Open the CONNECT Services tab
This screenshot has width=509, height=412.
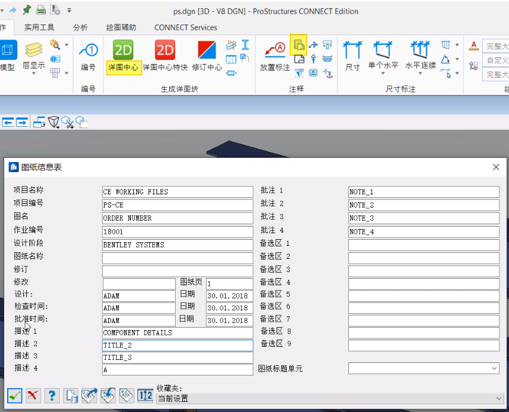[186, 28]
